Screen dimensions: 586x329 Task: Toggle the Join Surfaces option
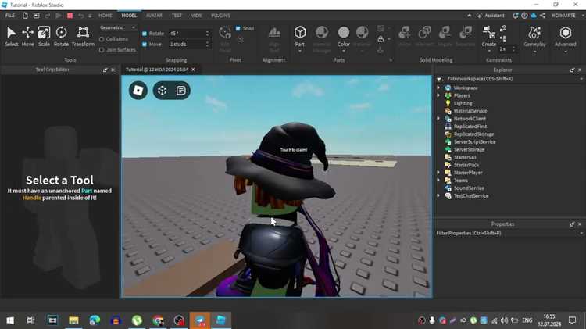[102, 50]
